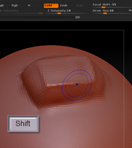Click the blue brush cursor center point
This screenshot has width=132, height=148.
(77, 84)
